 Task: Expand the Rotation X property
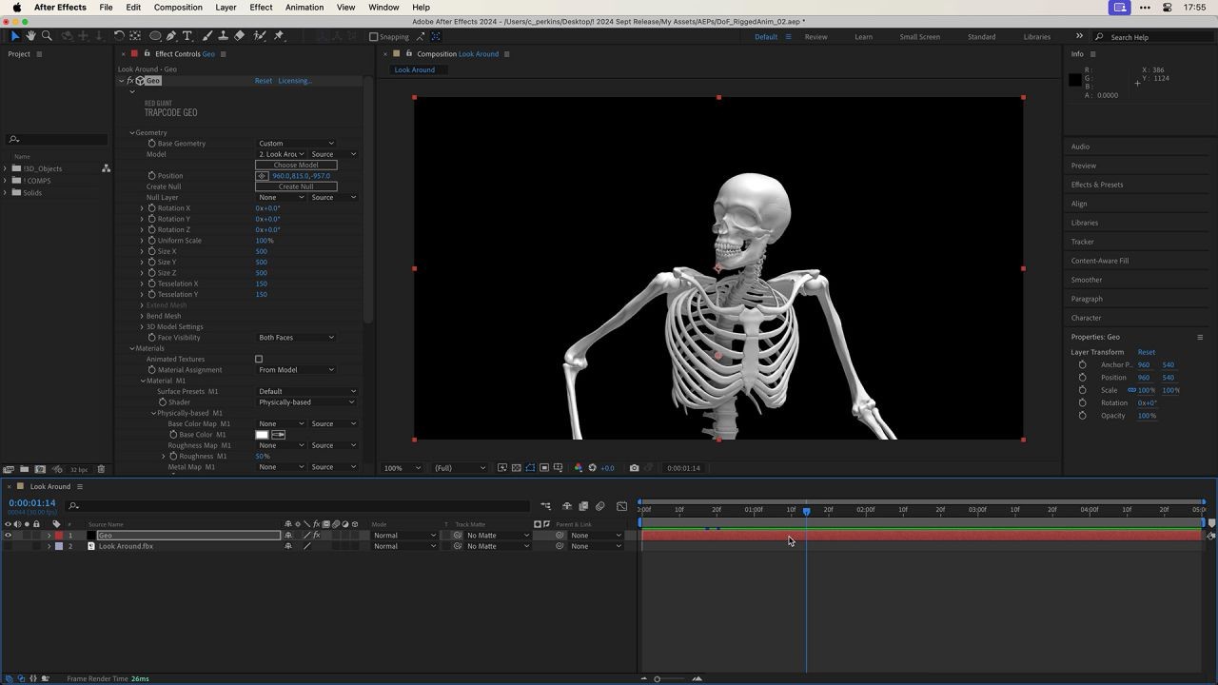(x=143, y=208)
